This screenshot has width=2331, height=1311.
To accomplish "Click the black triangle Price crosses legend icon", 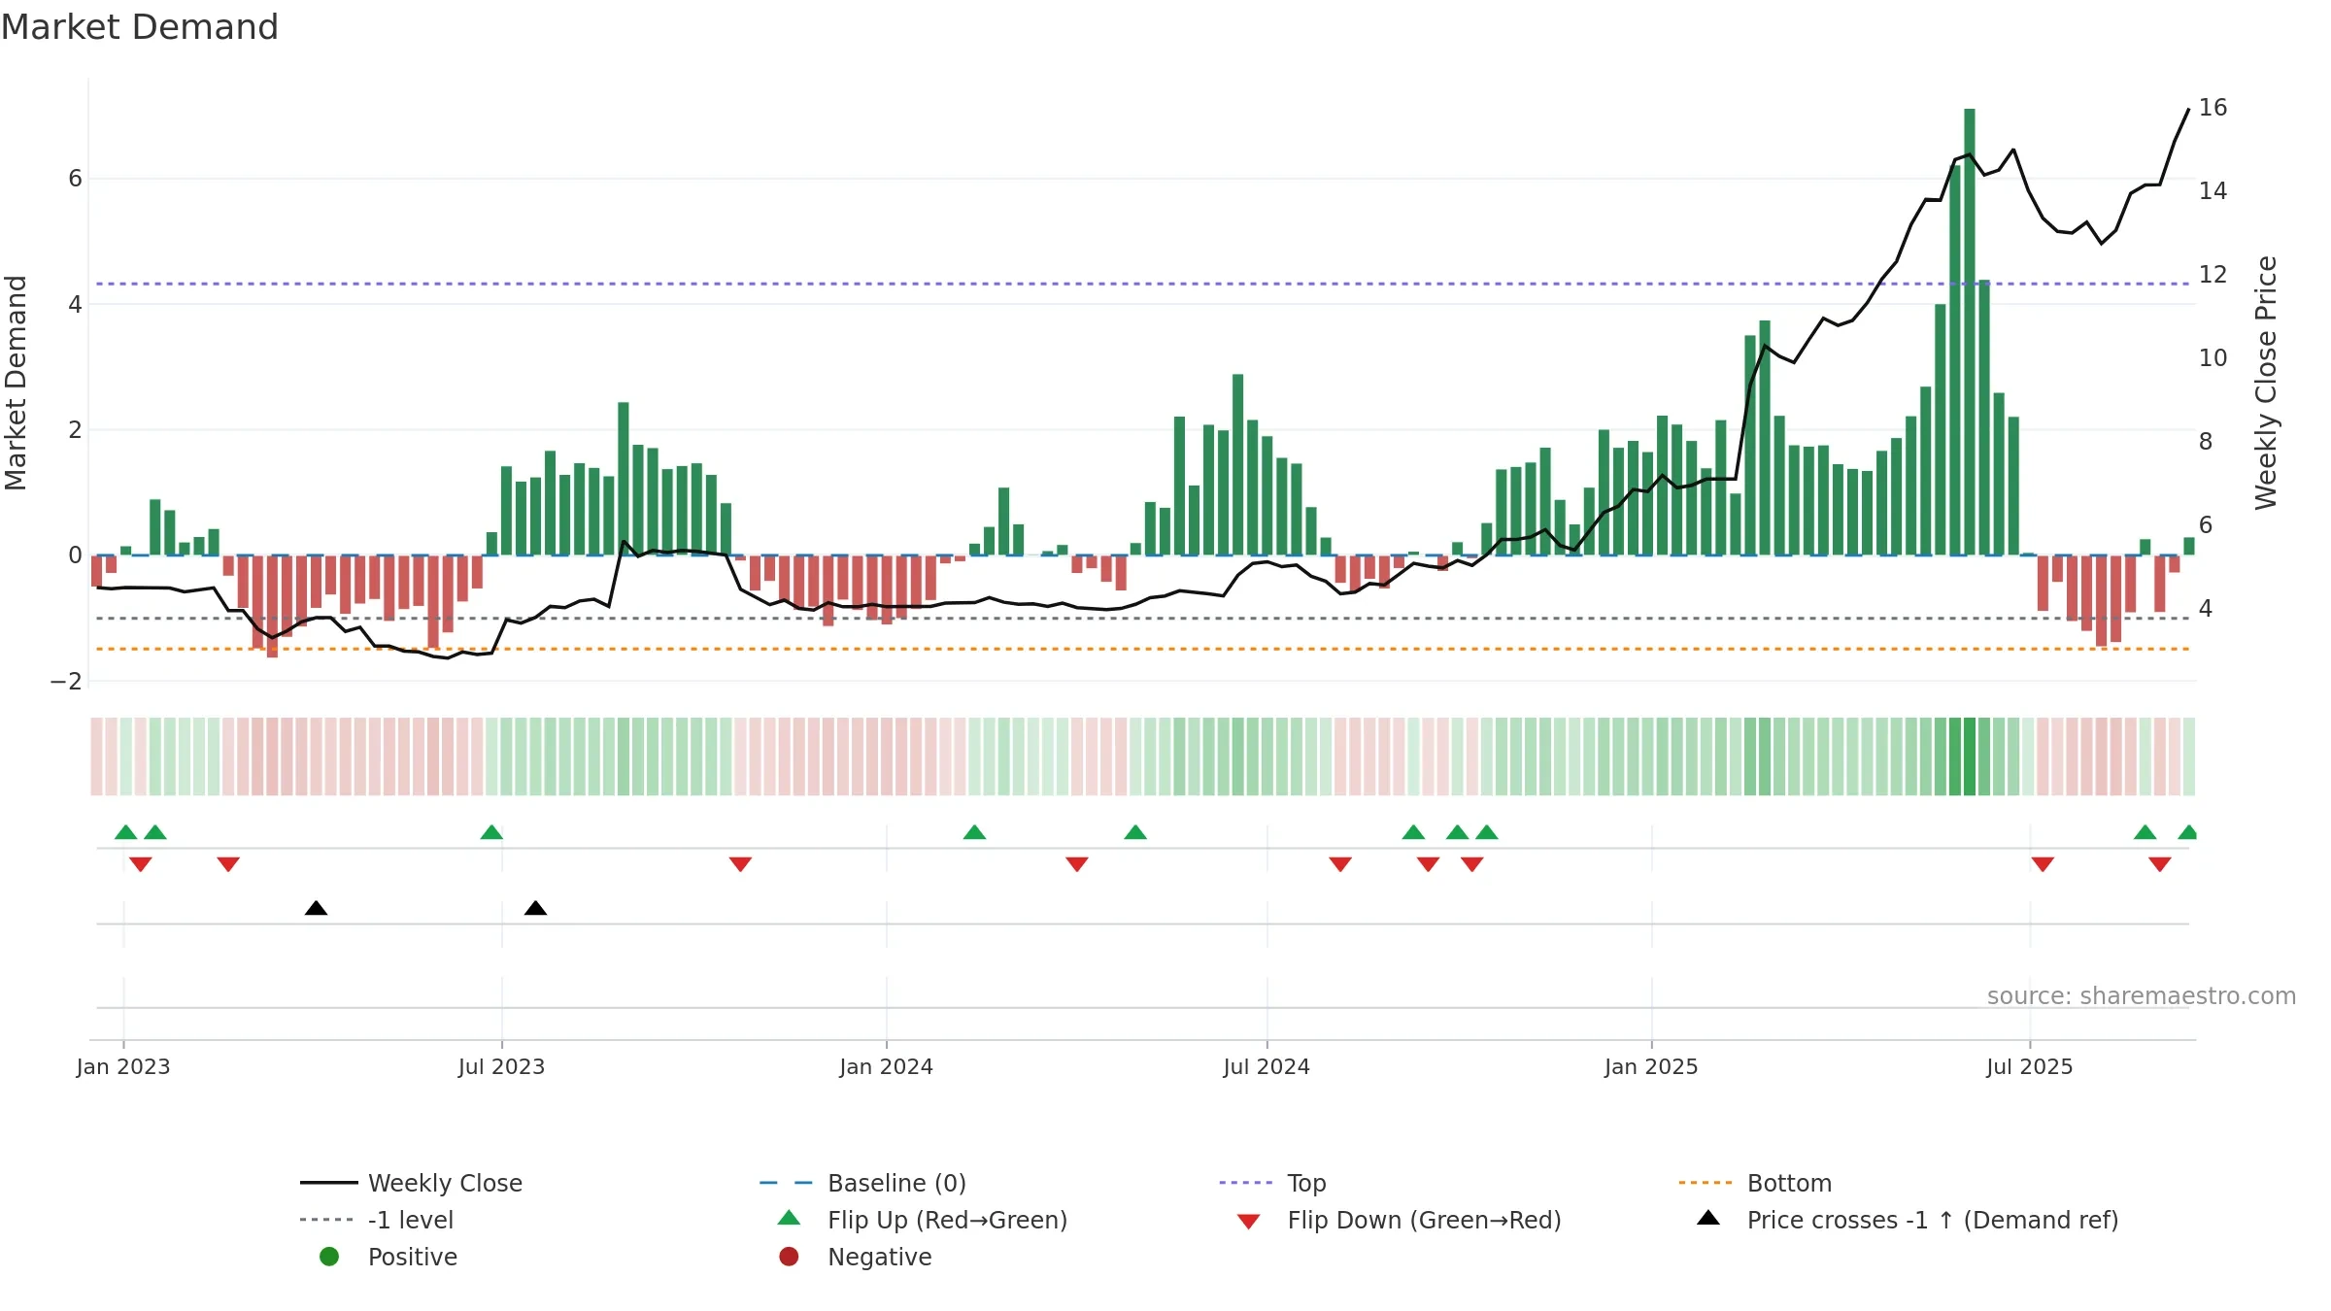I will point(1708,1218).
